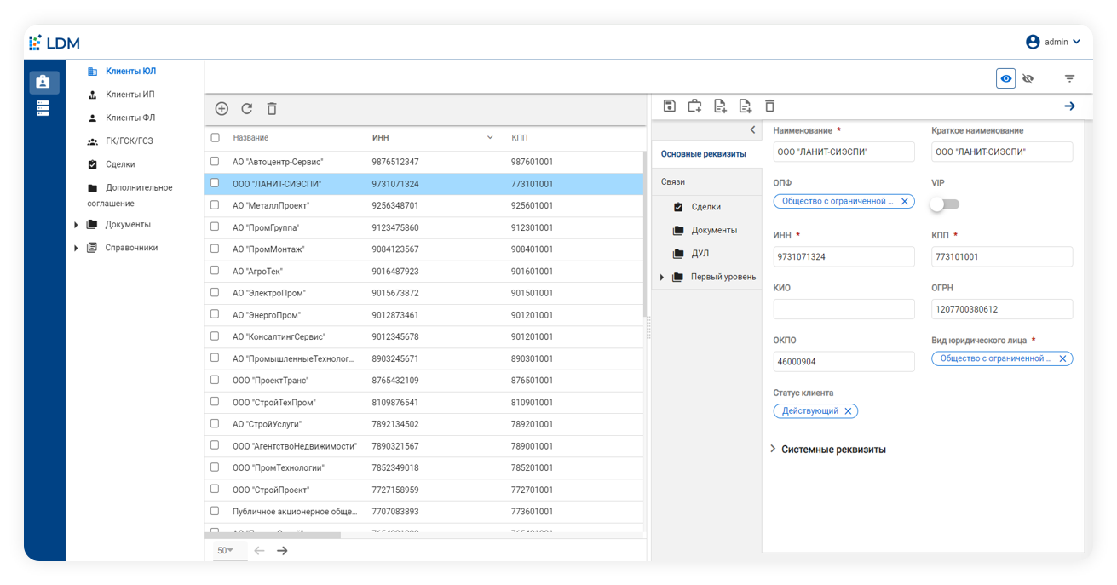Viewport: 1117px width, 585px height.
Task: Click the blue right arrow icon
Action: (1069, 106)
